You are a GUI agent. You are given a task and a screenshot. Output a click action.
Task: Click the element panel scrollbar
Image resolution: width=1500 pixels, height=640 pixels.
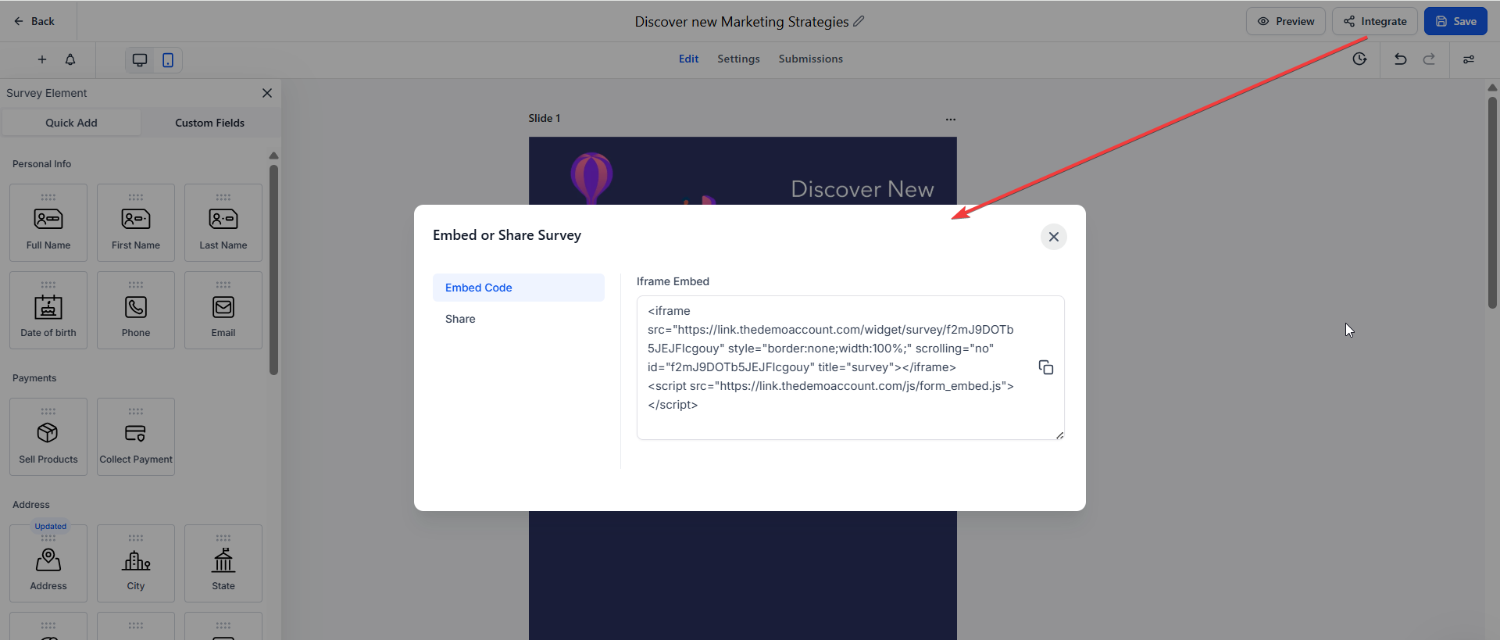pos(273,270)
